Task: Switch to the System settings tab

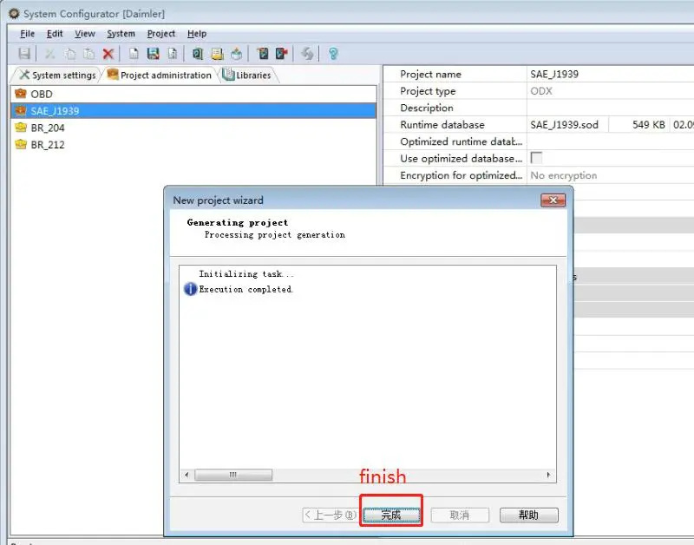Action: click(x=57, y=76)
